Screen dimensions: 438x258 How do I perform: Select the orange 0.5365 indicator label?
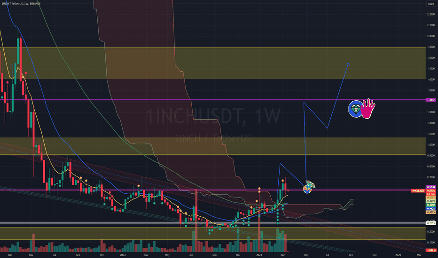[x=431, y=197]
